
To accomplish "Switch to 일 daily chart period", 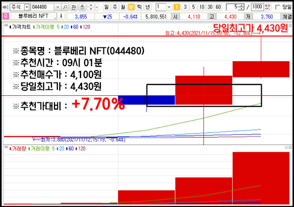I will point(106,7).
